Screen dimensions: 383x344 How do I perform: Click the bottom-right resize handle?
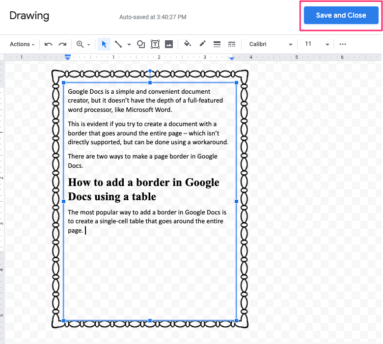coord(237,320)
